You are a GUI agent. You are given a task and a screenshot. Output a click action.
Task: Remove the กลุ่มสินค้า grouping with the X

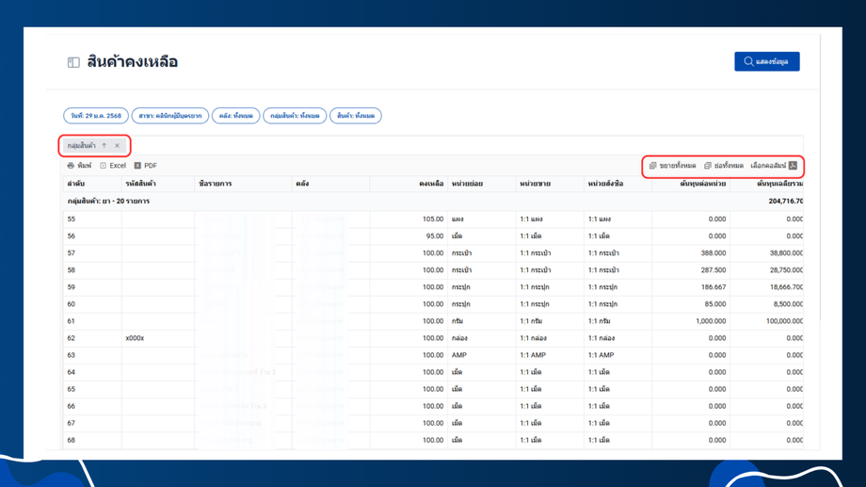coord(118,146)
